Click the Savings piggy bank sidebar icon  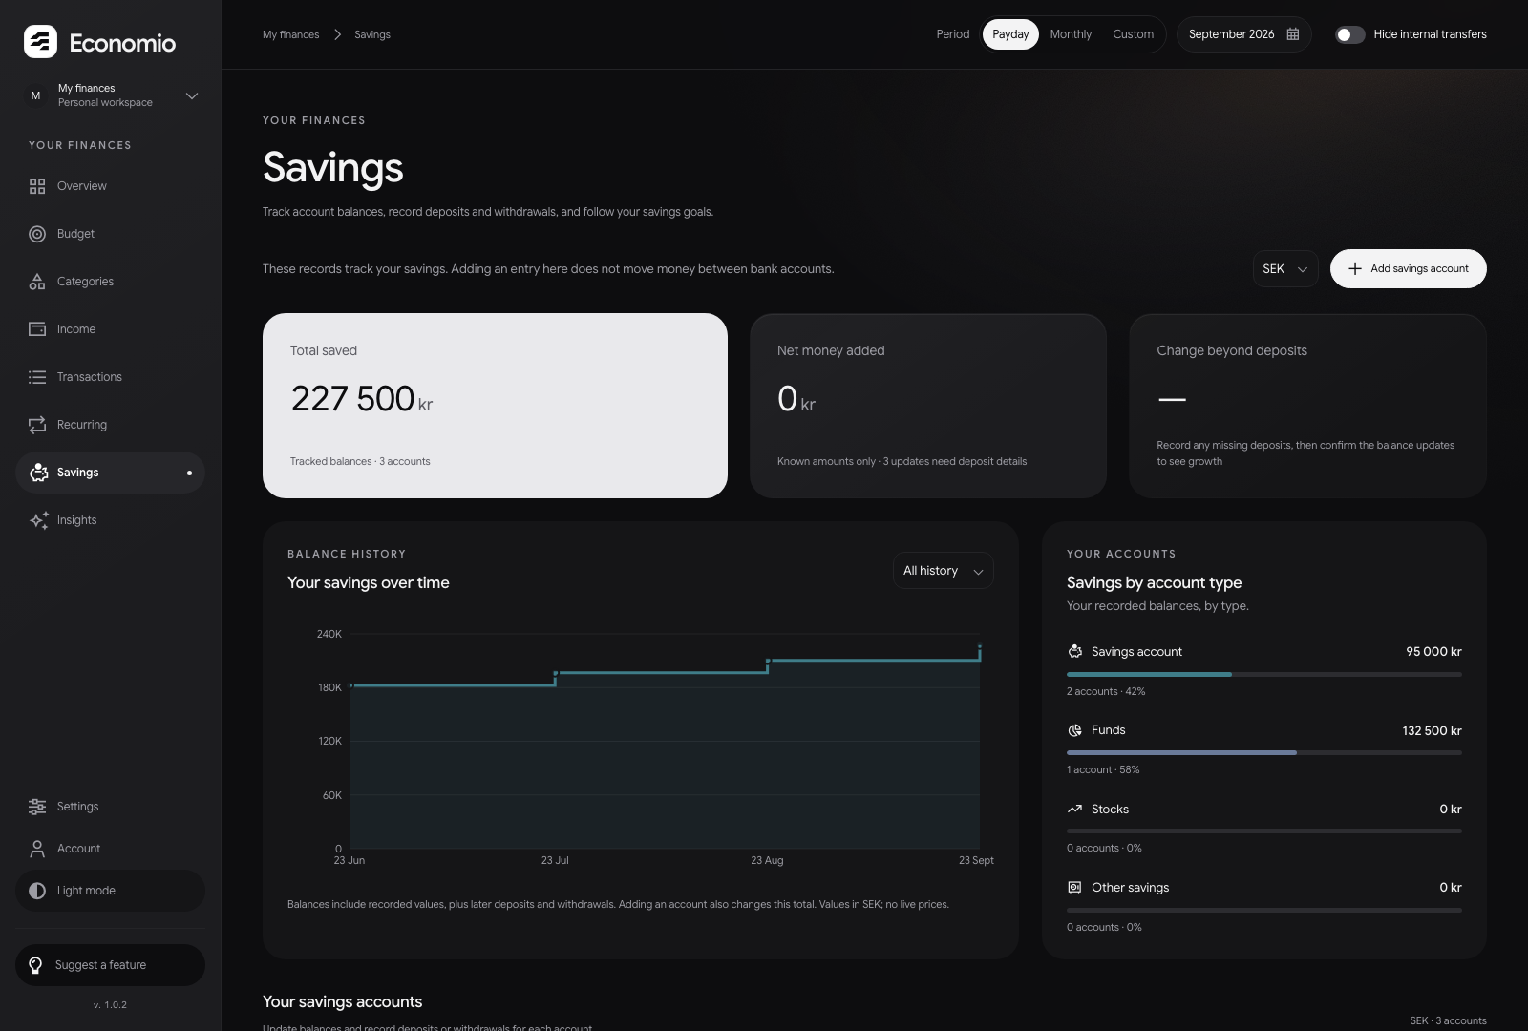click(38, 473)
